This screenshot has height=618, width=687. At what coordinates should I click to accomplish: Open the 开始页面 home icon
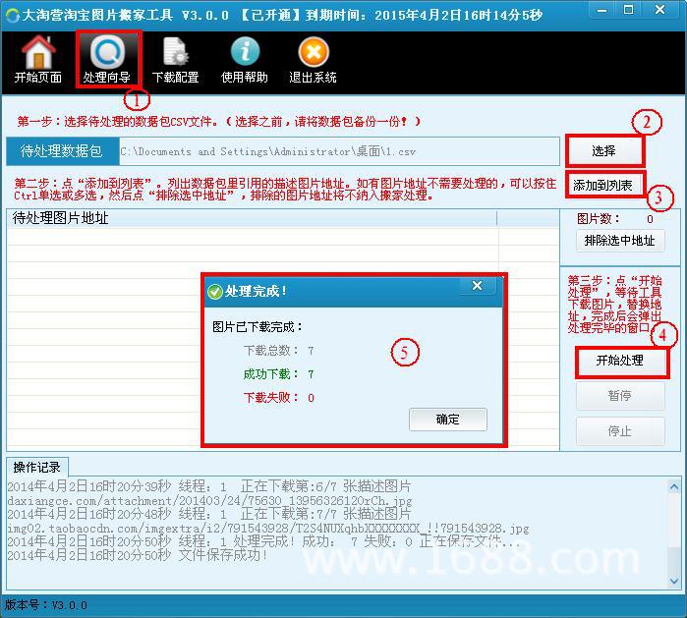[38, 59]
